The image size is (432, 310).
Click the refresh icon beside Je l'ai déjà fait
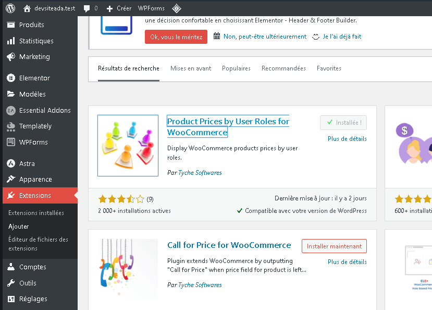click(316, 37)
